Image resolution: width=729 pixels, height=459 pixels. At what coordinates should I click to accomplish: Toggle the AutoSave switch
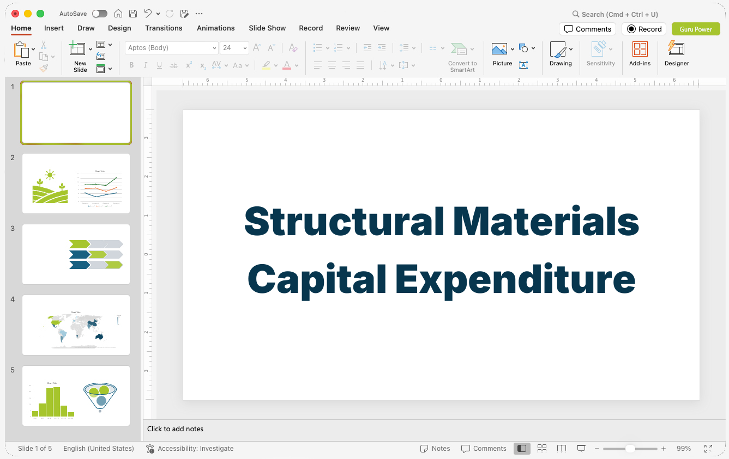100,14
